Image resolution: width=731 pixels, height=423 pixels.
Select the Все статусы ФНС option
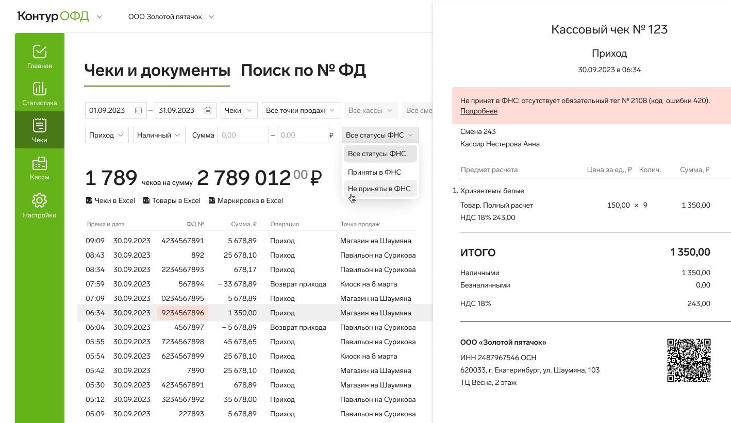tap(380, 154)
